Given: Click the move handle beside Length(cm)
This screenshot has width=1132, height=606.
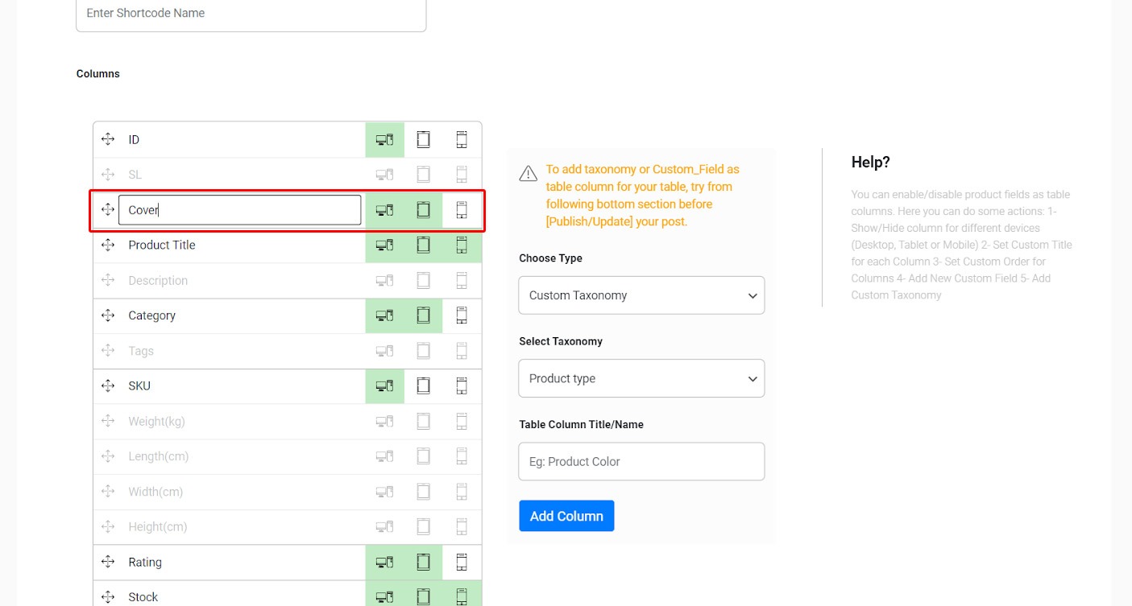Looking at the screenshot, I should tap(108, 456).
